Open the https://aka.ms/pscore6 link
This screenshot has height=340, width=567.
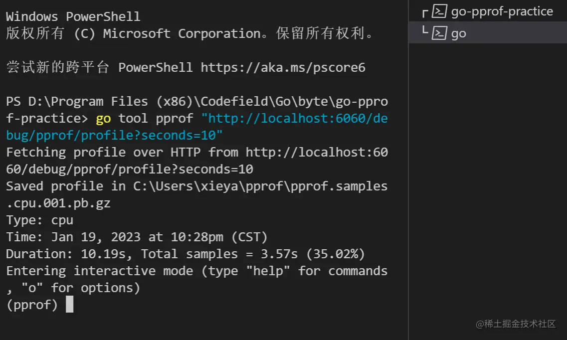(x=283, y=67)
